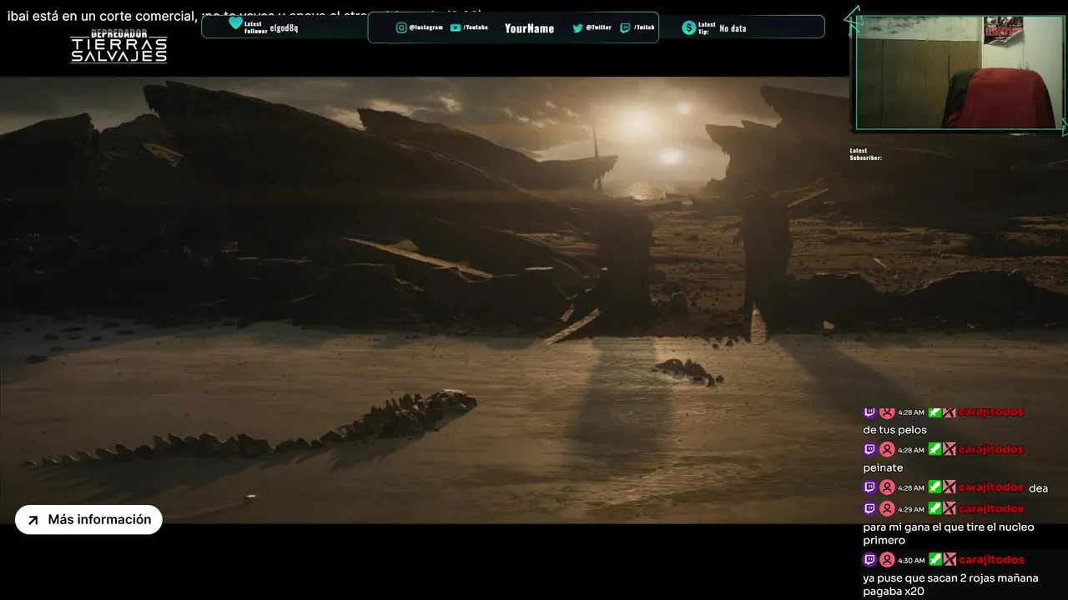Click the pink crossed badge above 'peinate'

coord(950,450)
